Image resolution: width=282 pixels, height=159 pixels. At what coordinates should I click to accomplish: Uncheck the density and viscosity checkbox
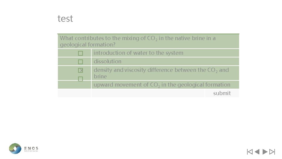[80, 71]
